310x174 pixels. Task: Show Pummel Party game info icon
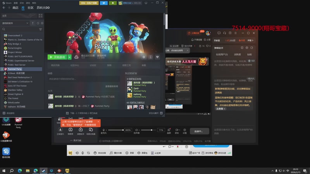(x=151, y=57)
